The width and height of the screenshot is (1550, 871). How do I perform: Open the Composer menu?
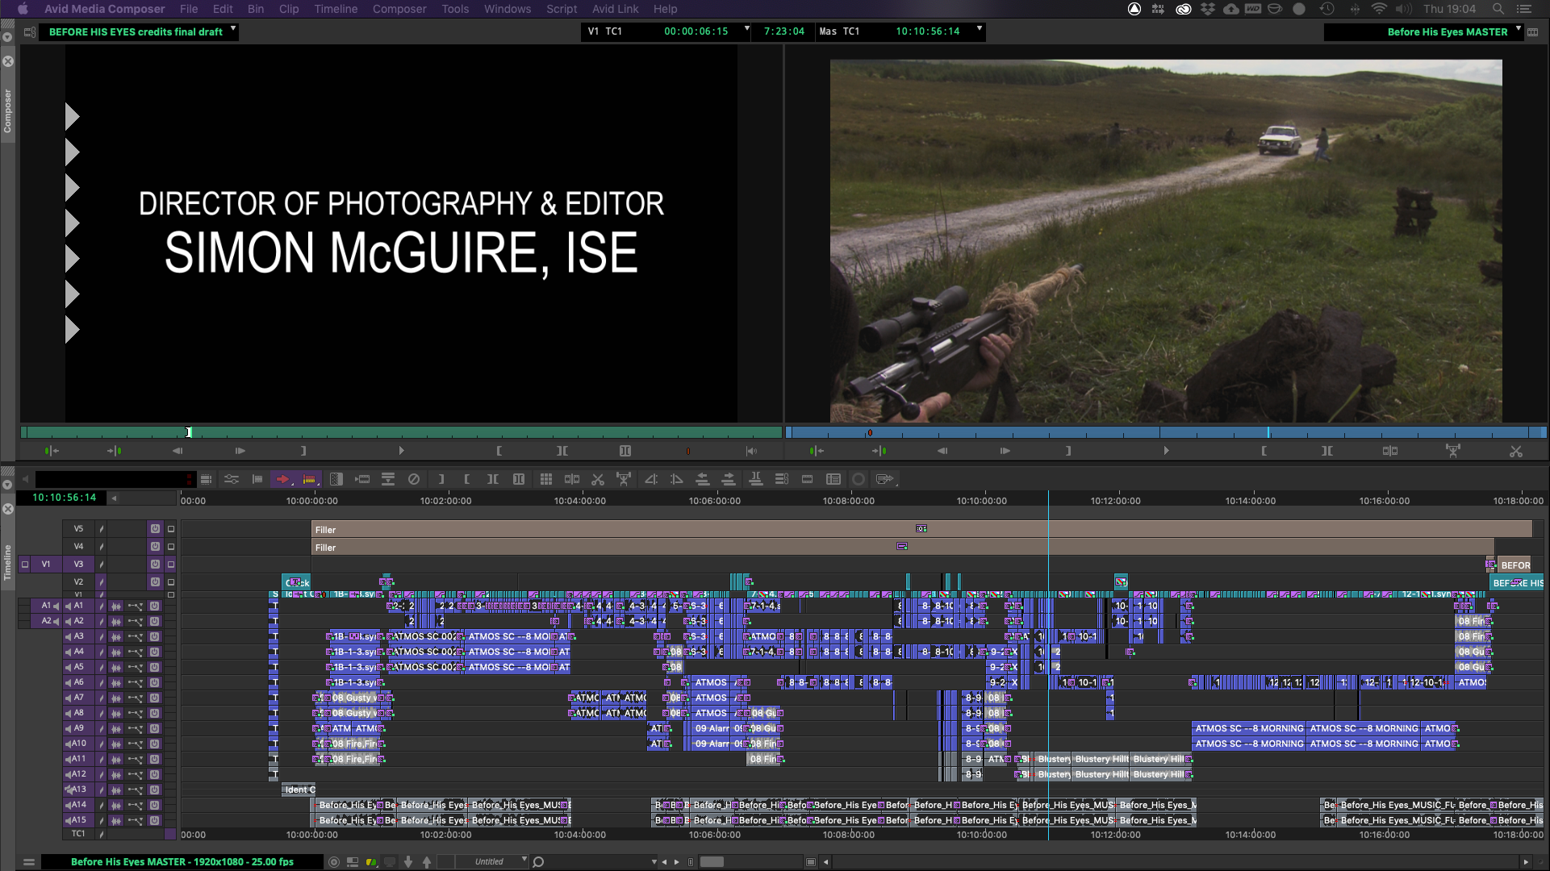(x=399, y=9)
